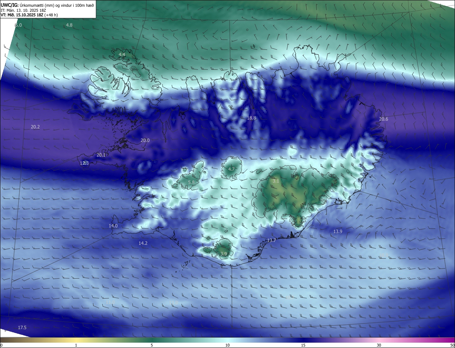Image resolution: width=455 pixels, height=348 pixels.
Task: Click the 3.9 value on the southern glacier
Action: pyautogui.click(x=224, y=254)
